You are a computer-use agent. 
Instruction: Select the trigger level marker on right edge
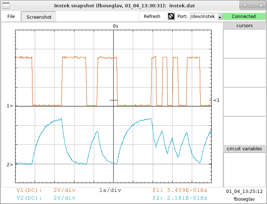tap(216, 100)
